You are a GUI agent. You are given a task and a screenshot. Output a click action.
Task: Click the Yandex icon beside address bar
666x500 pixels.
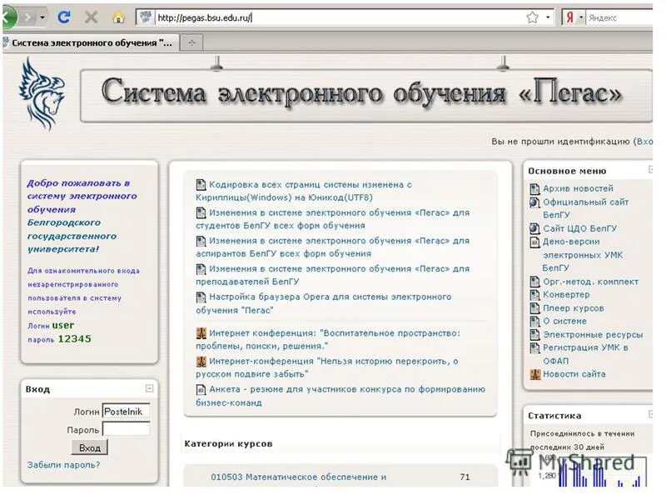pos(569,17)
